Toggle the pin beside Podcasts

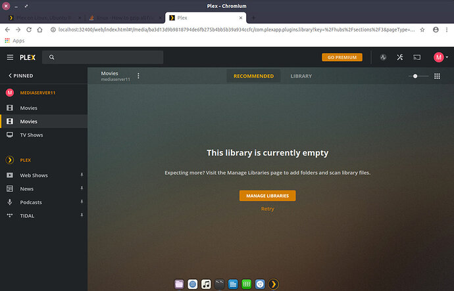click(82, 202)
